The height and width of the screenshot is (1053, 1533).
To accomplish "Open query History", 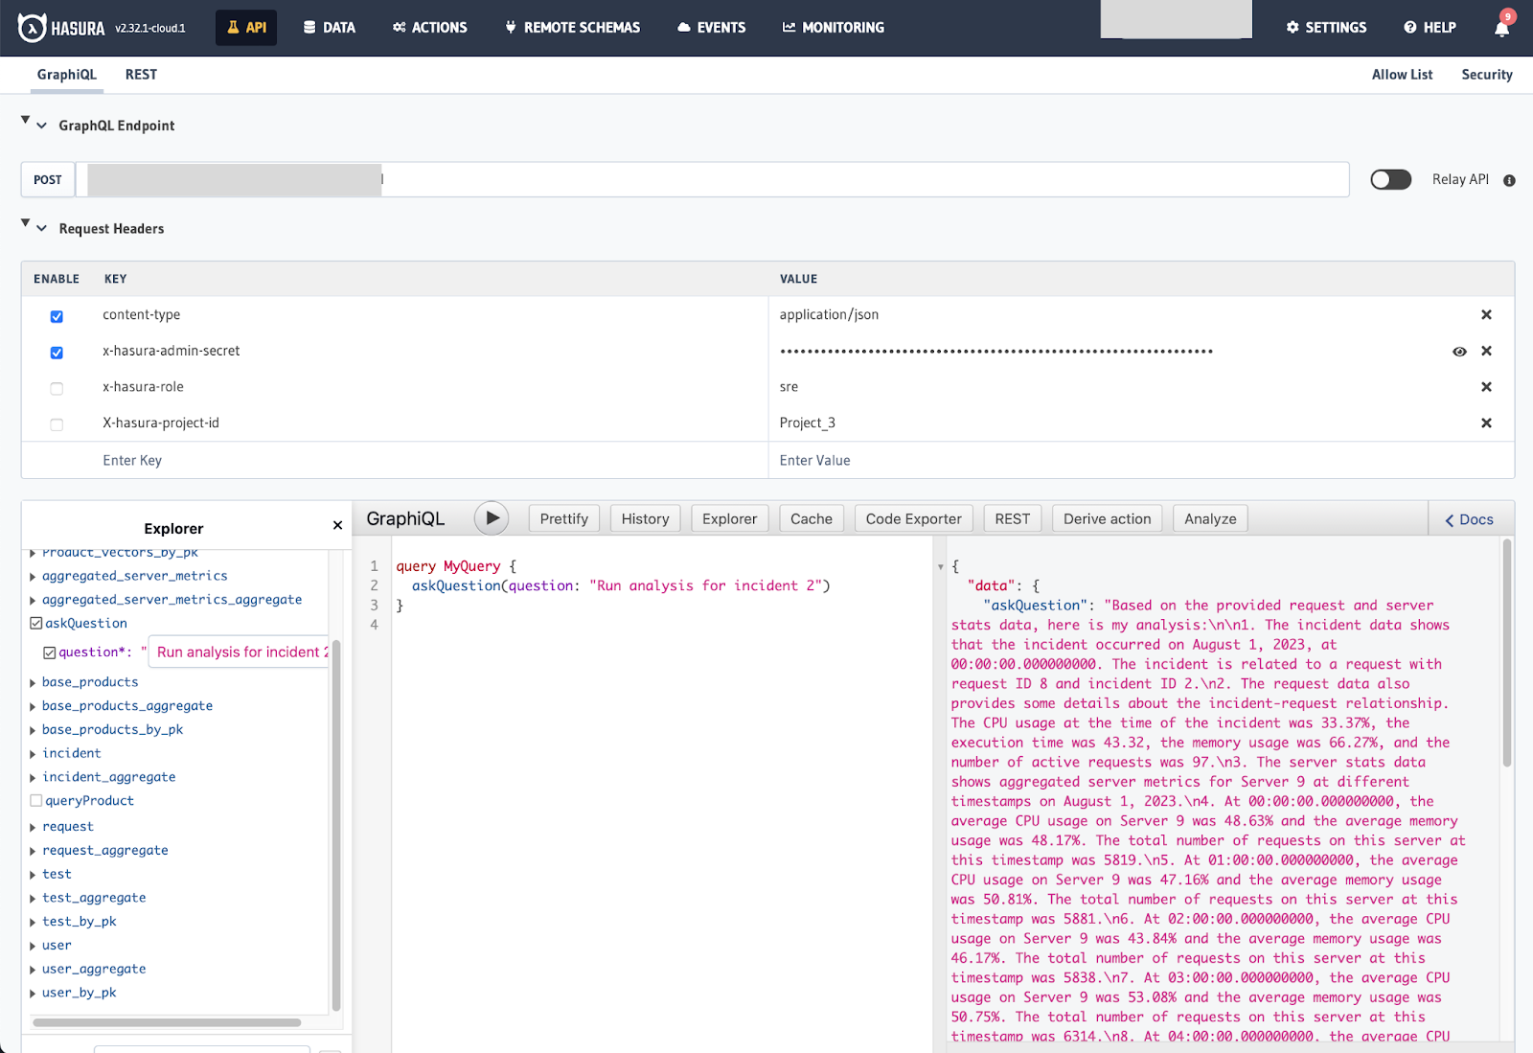I will pos(646,518).
